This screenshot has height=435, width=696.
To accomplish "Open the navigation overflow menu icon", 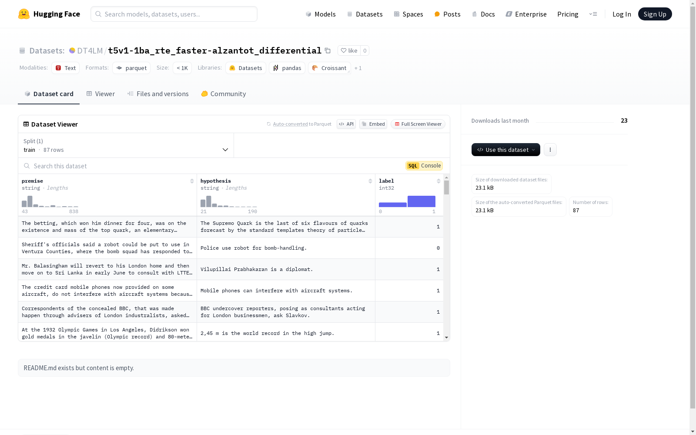I will click(x=593, y=14).
